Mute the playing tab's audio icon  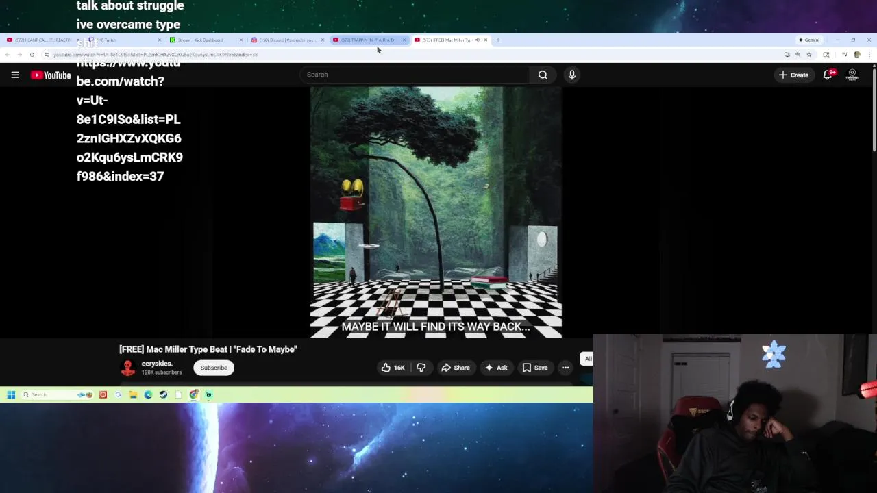(x=478, y=40)
